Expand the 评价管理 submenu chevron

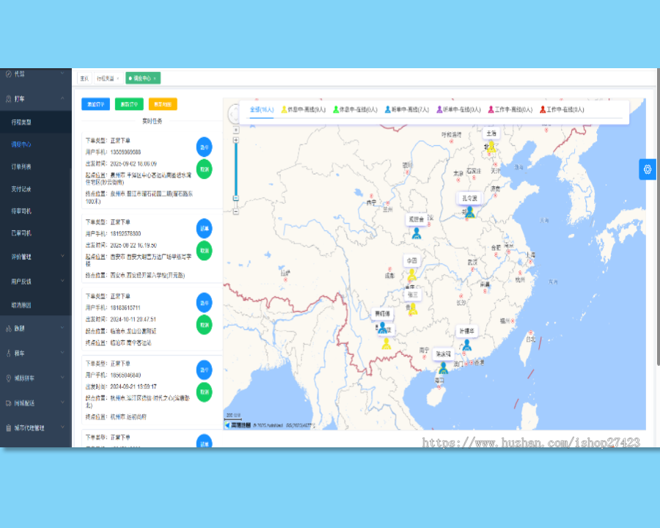coord(62,256)
